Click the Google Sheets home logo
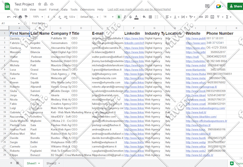Image resolution: width=243 pixels, height=167 pixels. click(x=7, y=7)
